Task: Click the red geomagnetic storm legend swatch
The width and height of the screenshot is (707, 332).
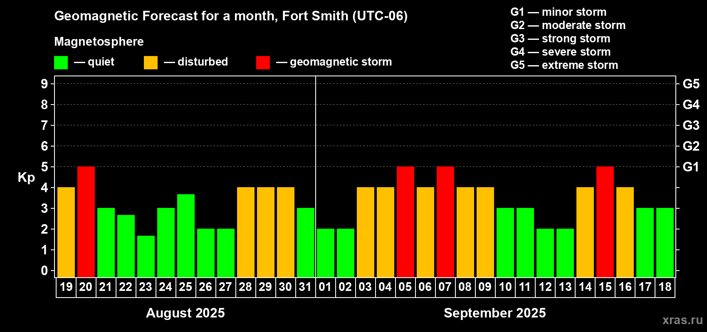Action: (263, 63)
